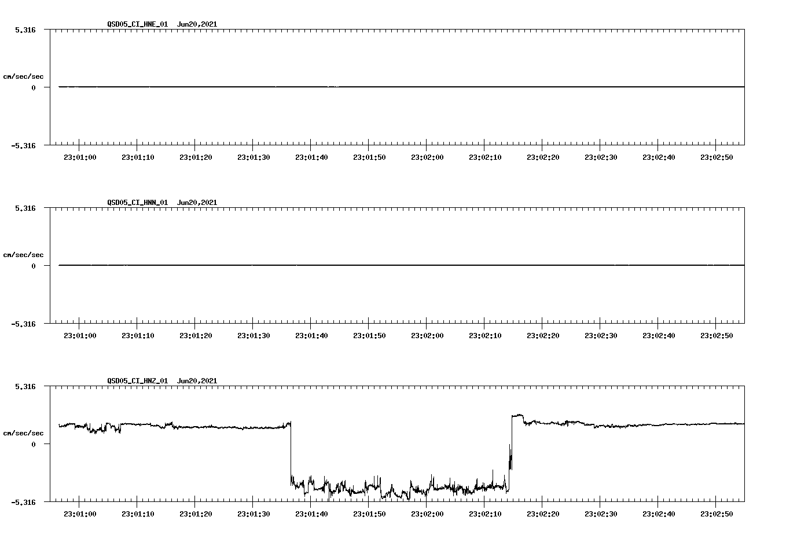This screenshot has height=535, width=786.
Task: Click the spike in the HNZ trace at 23:02:14
Action: (x=510, y=457)
